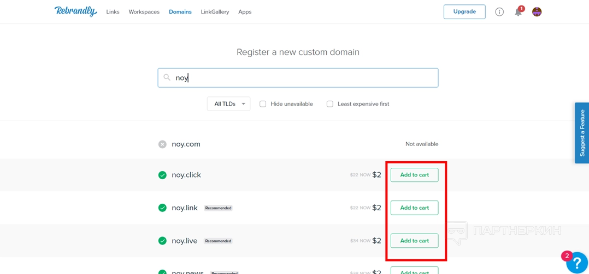
Task: Click the unavailable icon beside noy.com
Action: 162,144
